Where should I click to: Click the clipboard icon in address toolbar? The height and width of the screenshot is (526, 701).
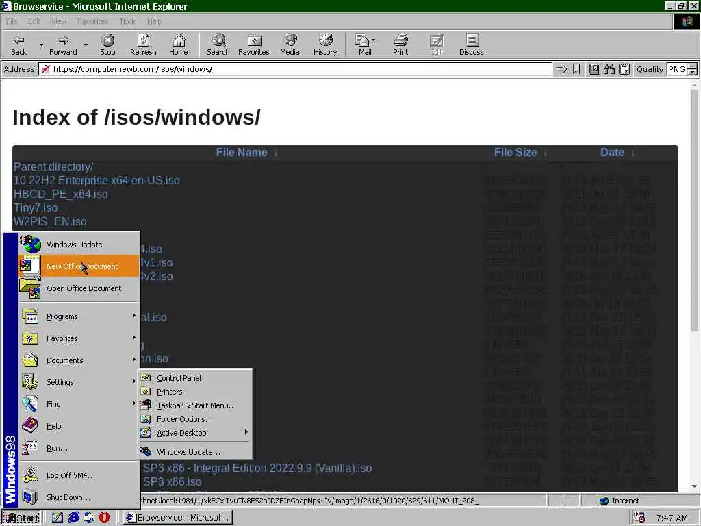[x=624, y=69]
